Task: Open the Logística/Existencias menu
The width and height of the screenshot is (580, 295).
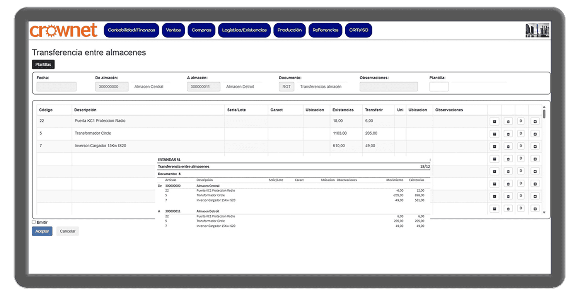Action: (244, 30)
